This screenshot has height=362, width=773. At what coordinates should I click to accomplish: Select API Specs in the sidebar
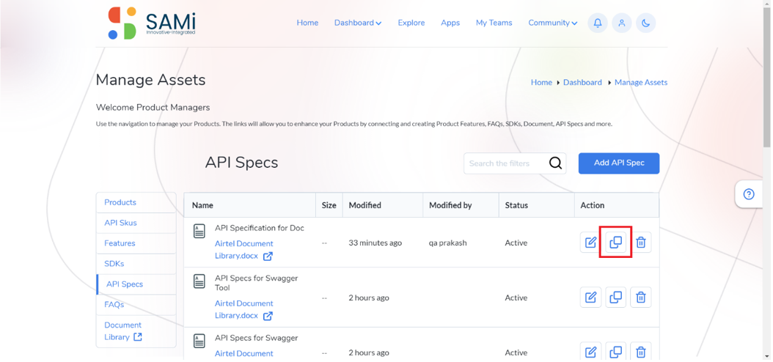pos(136,284)
